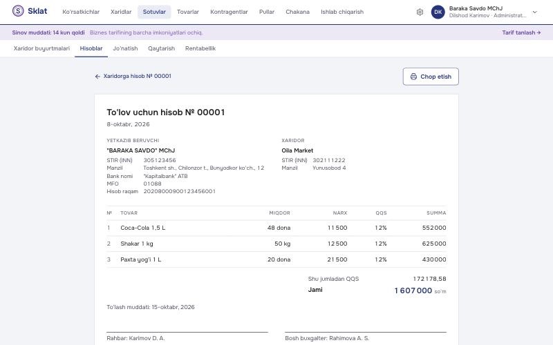553x345 pixels.
Task: Click buyer STIR value 302111222
Action: pos(329,160)
